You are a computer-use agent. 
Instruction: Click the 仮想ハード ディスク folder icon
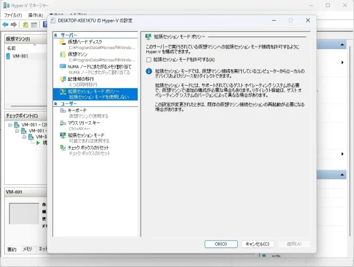63,42
